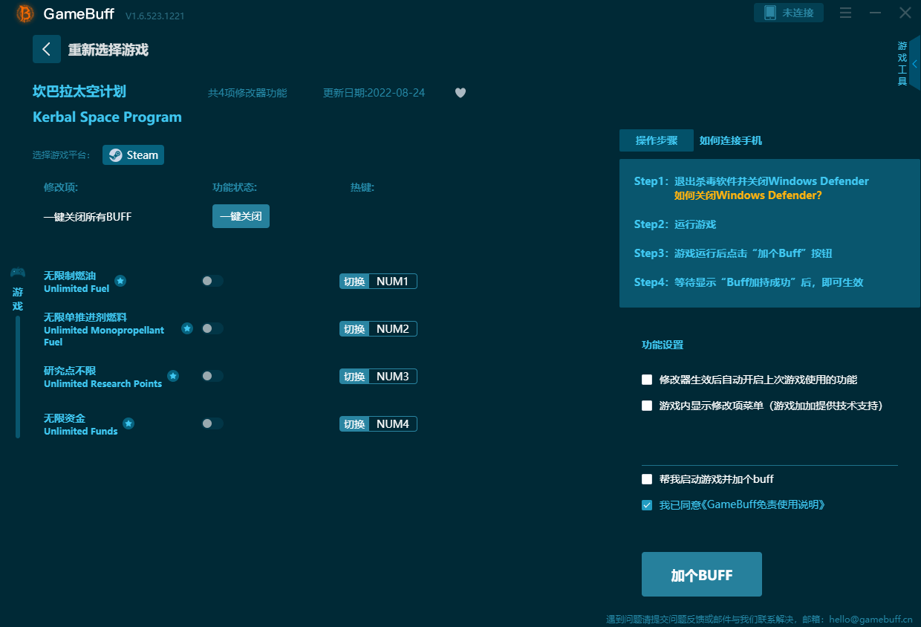This screenshot has height=627, width=921.
Task: Toggle the Unlimited Fuel switch
Action: coord(212,281)
